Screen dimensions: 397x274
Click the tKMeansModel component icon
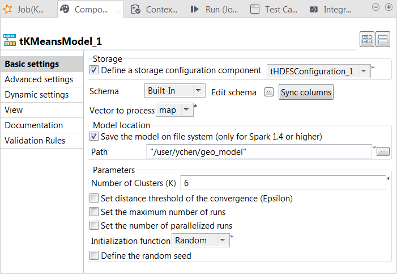[x=10, y=40]
